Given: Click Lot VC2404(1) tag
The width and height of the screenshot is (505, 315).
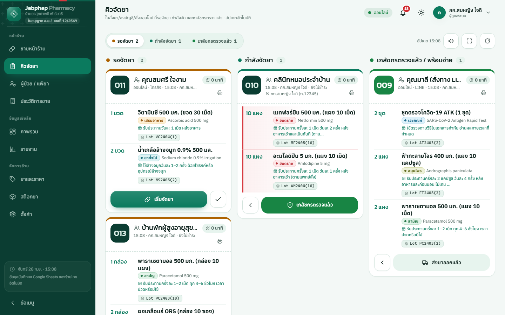Looking at the screenshot, I should tap(159, 137).
